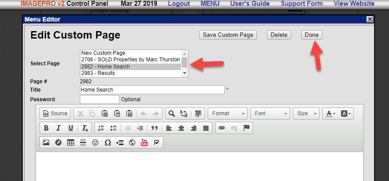389x181 pixels.
Task: Open MENU in top bar
Action: point(210,4)
